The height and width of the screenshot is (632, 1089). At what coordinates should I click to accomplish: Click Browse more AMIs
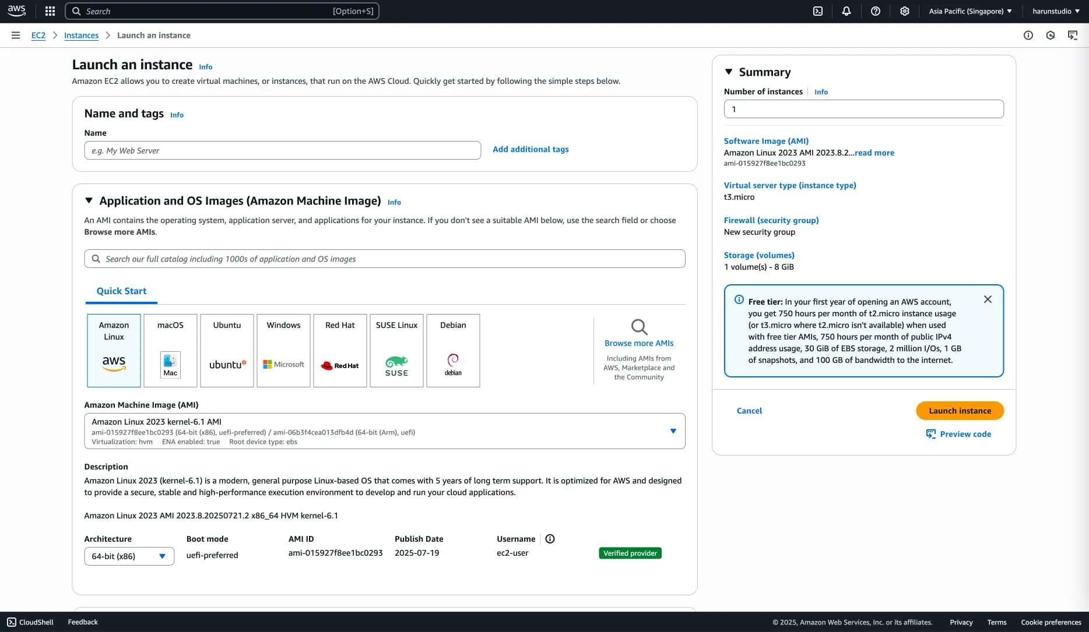click(639, 343)
